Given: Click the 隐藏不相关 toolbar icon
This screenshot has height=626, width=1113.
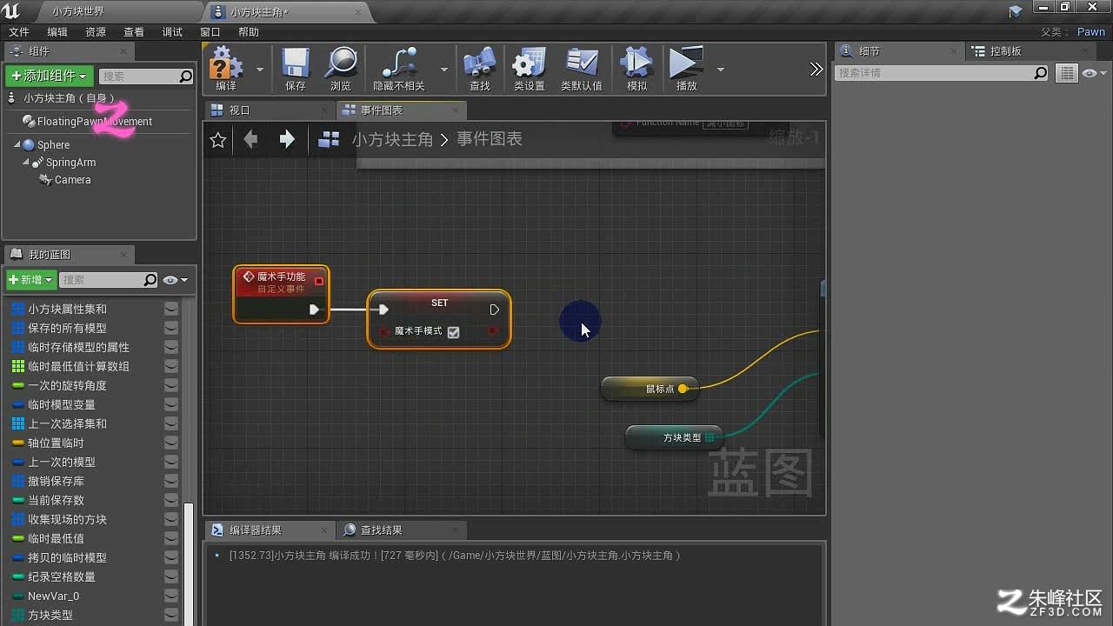Looking at the screenshot, I should pyautogui.click(x=399, y=69).
